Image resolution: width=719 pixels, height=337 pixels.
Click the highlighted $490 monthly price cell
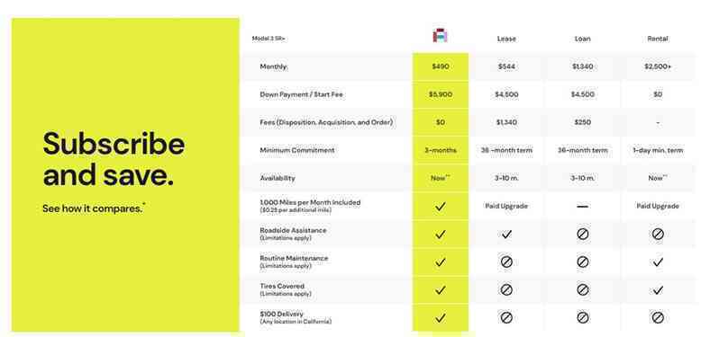pyautogui.click(x=441, y=67)
